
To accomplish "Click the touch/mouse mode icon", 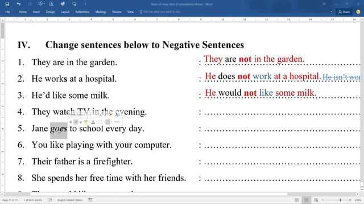I will [x=74, y=4].
